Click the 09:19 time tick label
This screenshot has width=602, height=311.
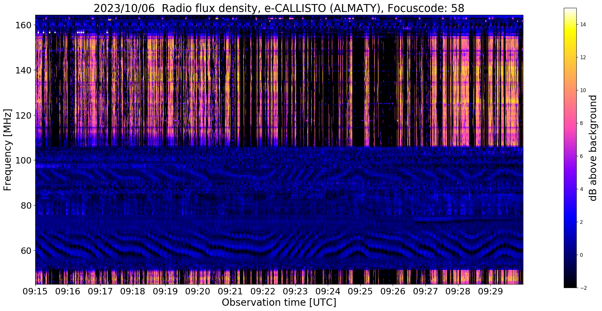[166, 291]
